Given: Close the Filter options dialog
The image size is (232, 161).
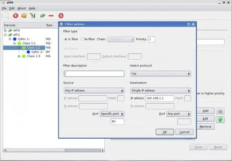Looking at the screenshot, I should click(193, 24).
